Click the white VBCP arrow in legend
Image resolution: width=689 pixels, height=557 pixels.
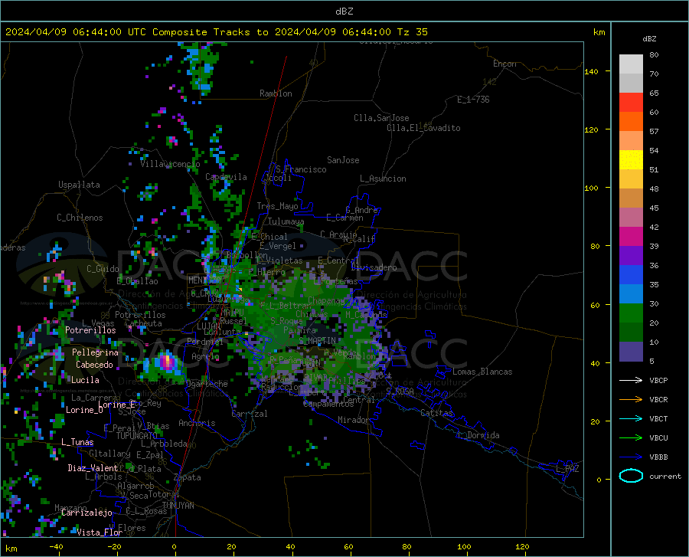pyautogui.click(x=631, y=380)
